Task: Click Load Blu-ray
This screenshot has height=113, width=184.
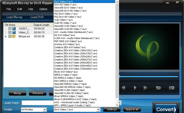Action: (x=14, y=17)
